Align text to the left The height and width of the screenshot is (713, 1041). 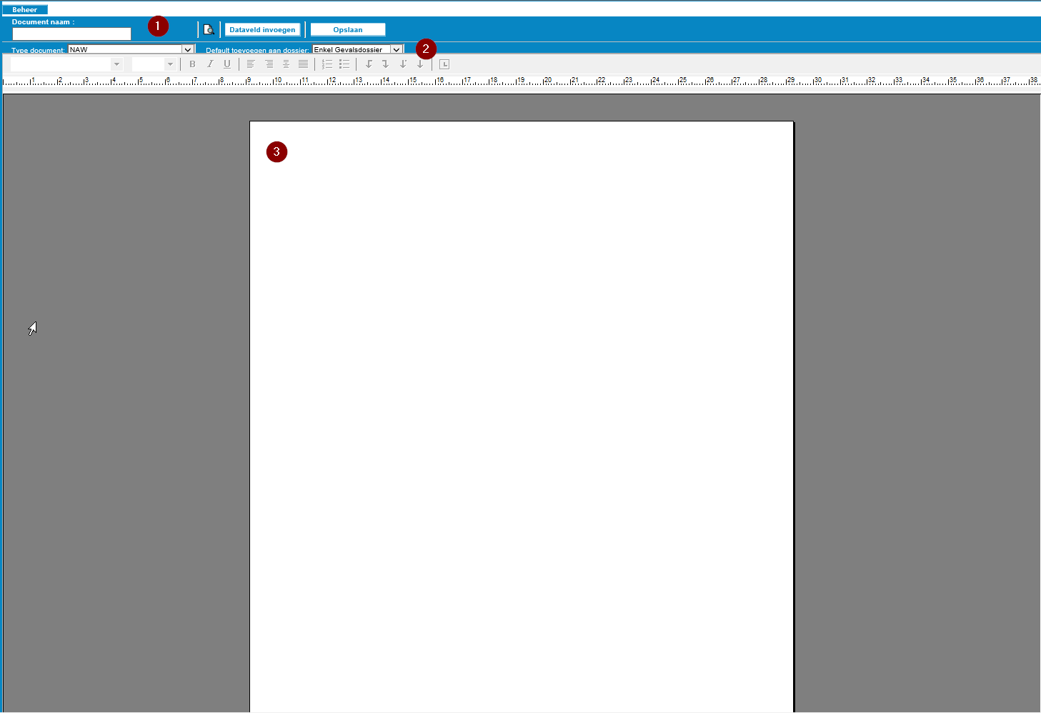251,64
